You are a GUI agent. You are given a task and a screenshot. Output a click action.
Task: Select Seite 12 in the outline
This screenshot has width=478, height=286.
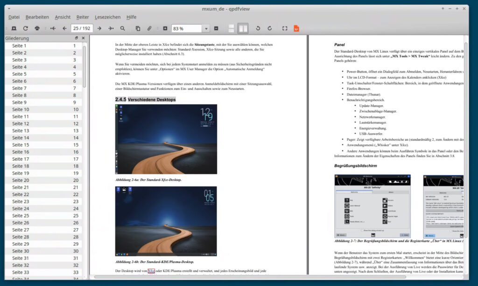click(21, 123)
